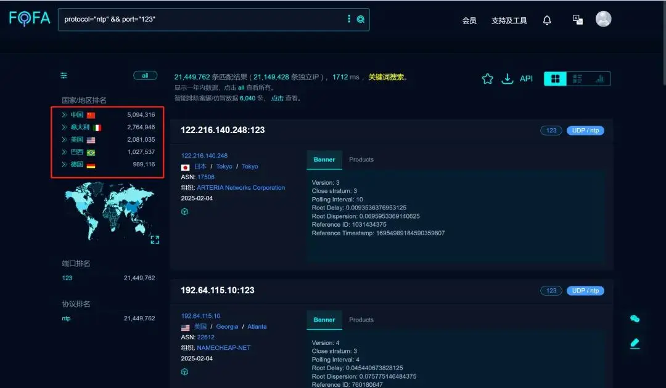Expand the world map to fullscreen
The image size is (666, 388).
(x=155, y=240)
